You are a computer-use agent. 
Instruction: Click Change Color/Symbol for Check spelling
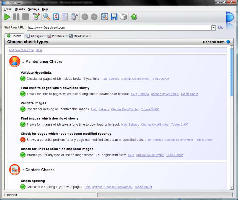(x=118, y=187)
